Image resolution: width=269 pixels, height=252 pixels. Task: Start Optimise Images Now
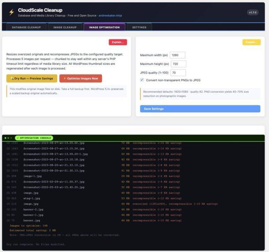pos(80,78)
